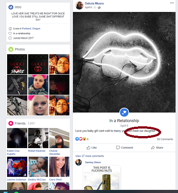Click the Comment speech bubble icon
Screen dimensions: 178x193
118,148
